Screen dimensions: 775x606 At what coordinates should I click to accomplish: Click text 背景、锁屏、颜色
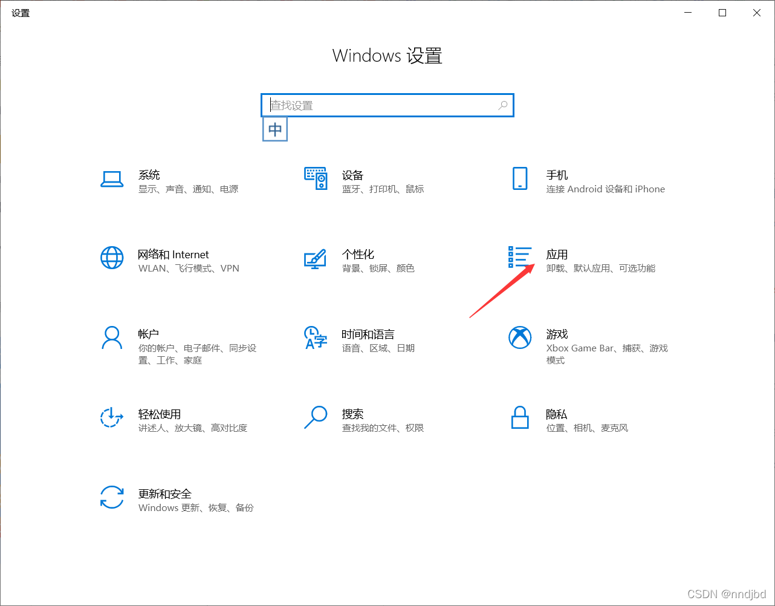[378, 269]
